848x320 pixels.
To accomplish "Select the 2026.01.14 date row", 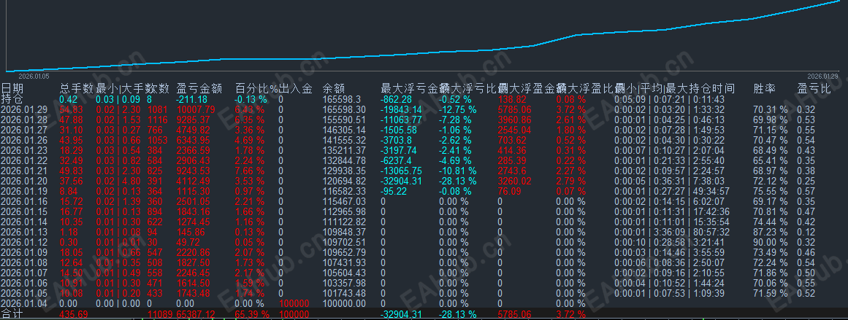I will [x=24, y=222].
